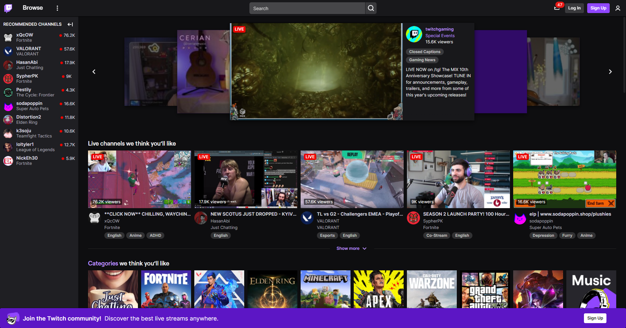Click the Twitch logo home icon

coord(8,8)
